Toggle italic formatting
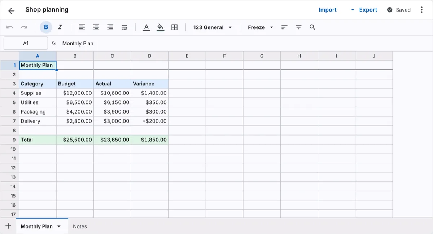 click(60, 27)
